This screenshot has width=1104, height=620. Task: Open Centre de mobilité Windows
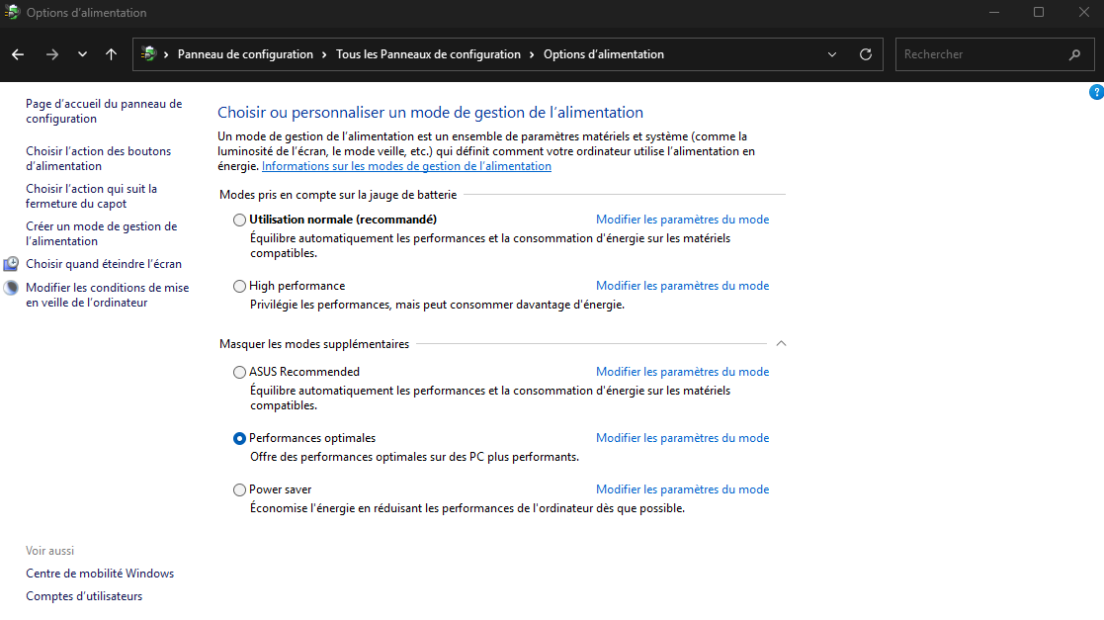coord(100,574)
